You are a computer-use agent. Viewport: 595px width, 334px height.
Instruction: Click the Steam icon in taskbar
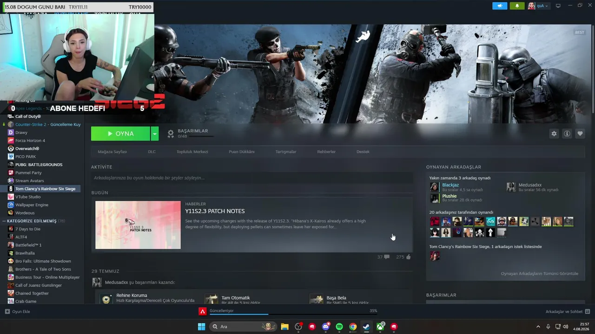(x=366, y=327)
